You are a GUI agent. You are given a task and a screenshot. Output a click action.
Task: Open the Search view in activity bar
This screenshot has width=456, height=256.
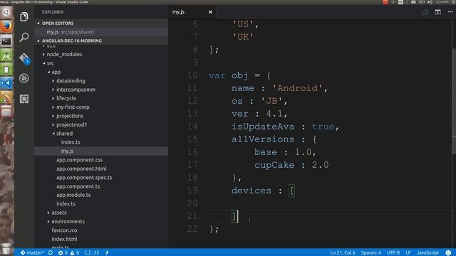[24, 37]
